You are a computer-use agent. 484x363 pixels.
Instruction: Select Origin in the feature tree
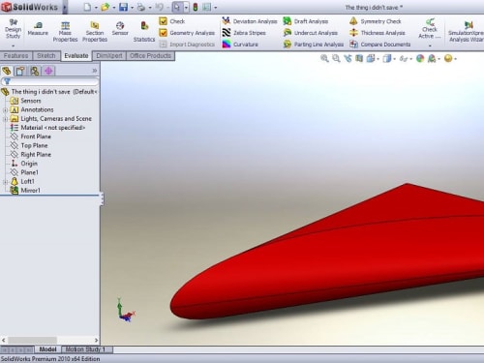(29, 164)
